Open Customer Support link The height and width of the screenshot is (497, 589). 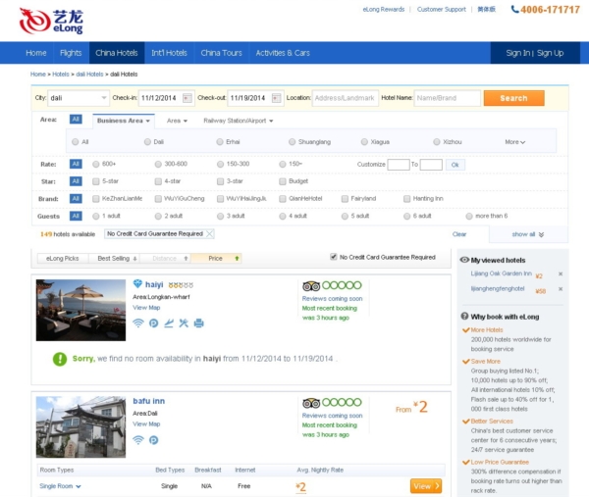pyautogui.click(x=442, y=10)
